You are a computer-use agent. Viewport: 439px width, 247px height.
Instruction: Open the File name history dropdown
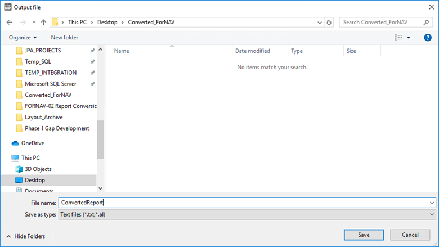pyautogui.click(x=432, y=203)
